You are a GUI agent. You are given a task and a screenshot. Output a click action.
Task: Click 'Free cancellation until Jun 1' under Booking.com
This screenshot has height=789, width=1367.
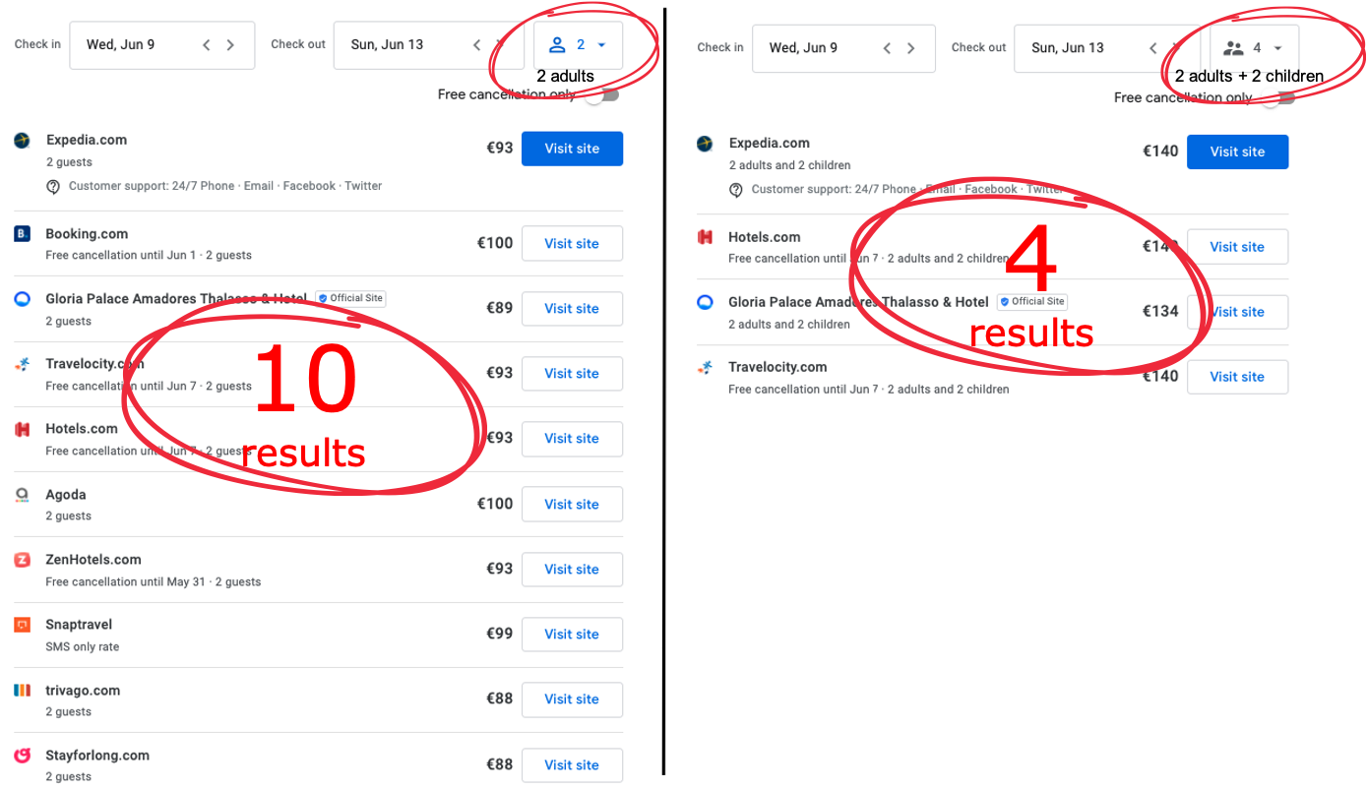click(121, 256)
